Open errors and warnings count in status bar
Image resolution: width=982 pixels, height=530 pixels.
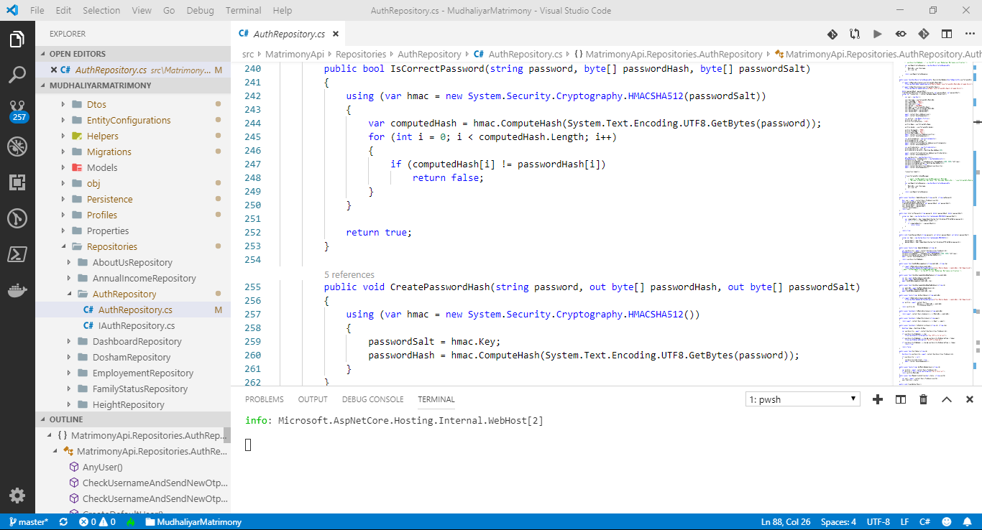point(97,522)
